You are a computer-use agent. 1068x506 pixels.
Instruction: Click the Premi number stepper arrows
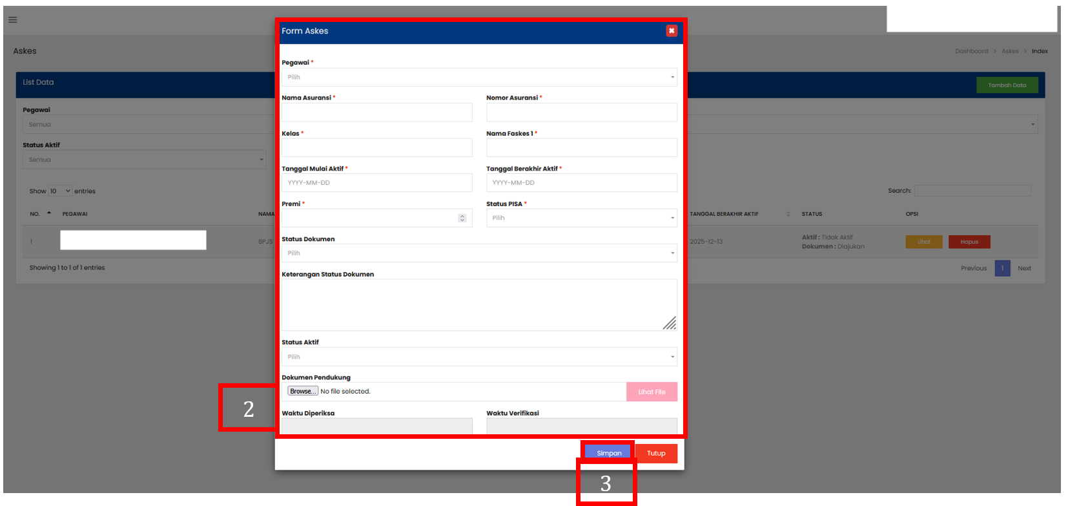coord(462,218)
